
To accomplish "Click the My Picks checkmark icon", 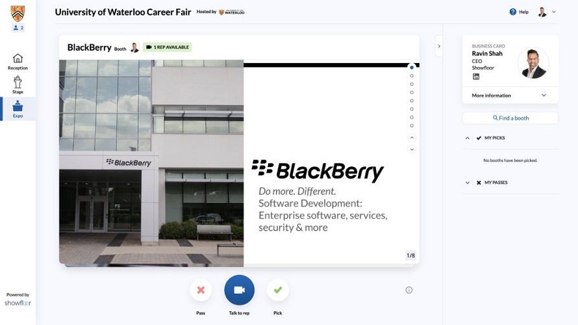I will (x=479, y=138).
